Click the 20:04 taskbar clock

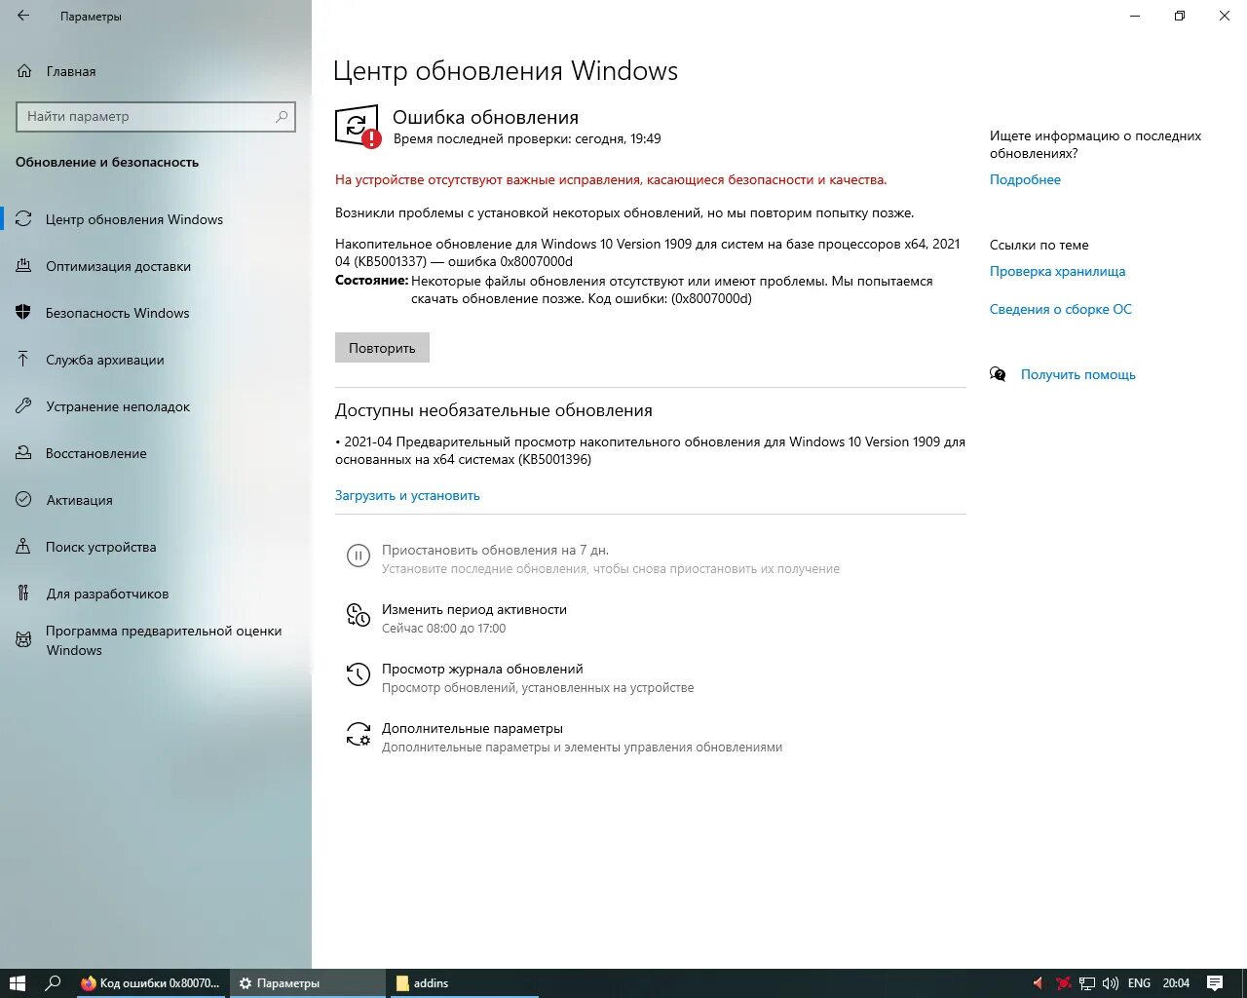tap(1176, 983)
